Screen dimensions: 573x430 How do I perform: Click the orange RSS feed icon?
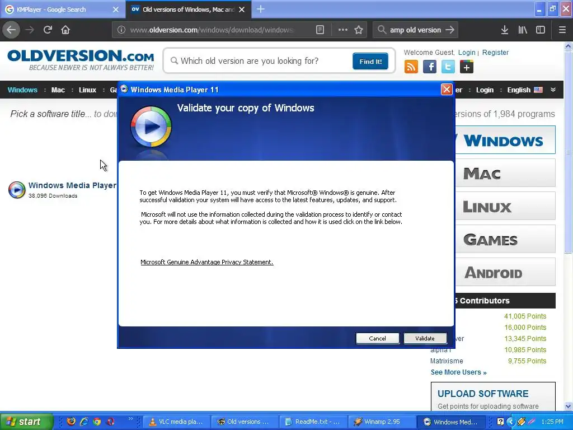411,67
